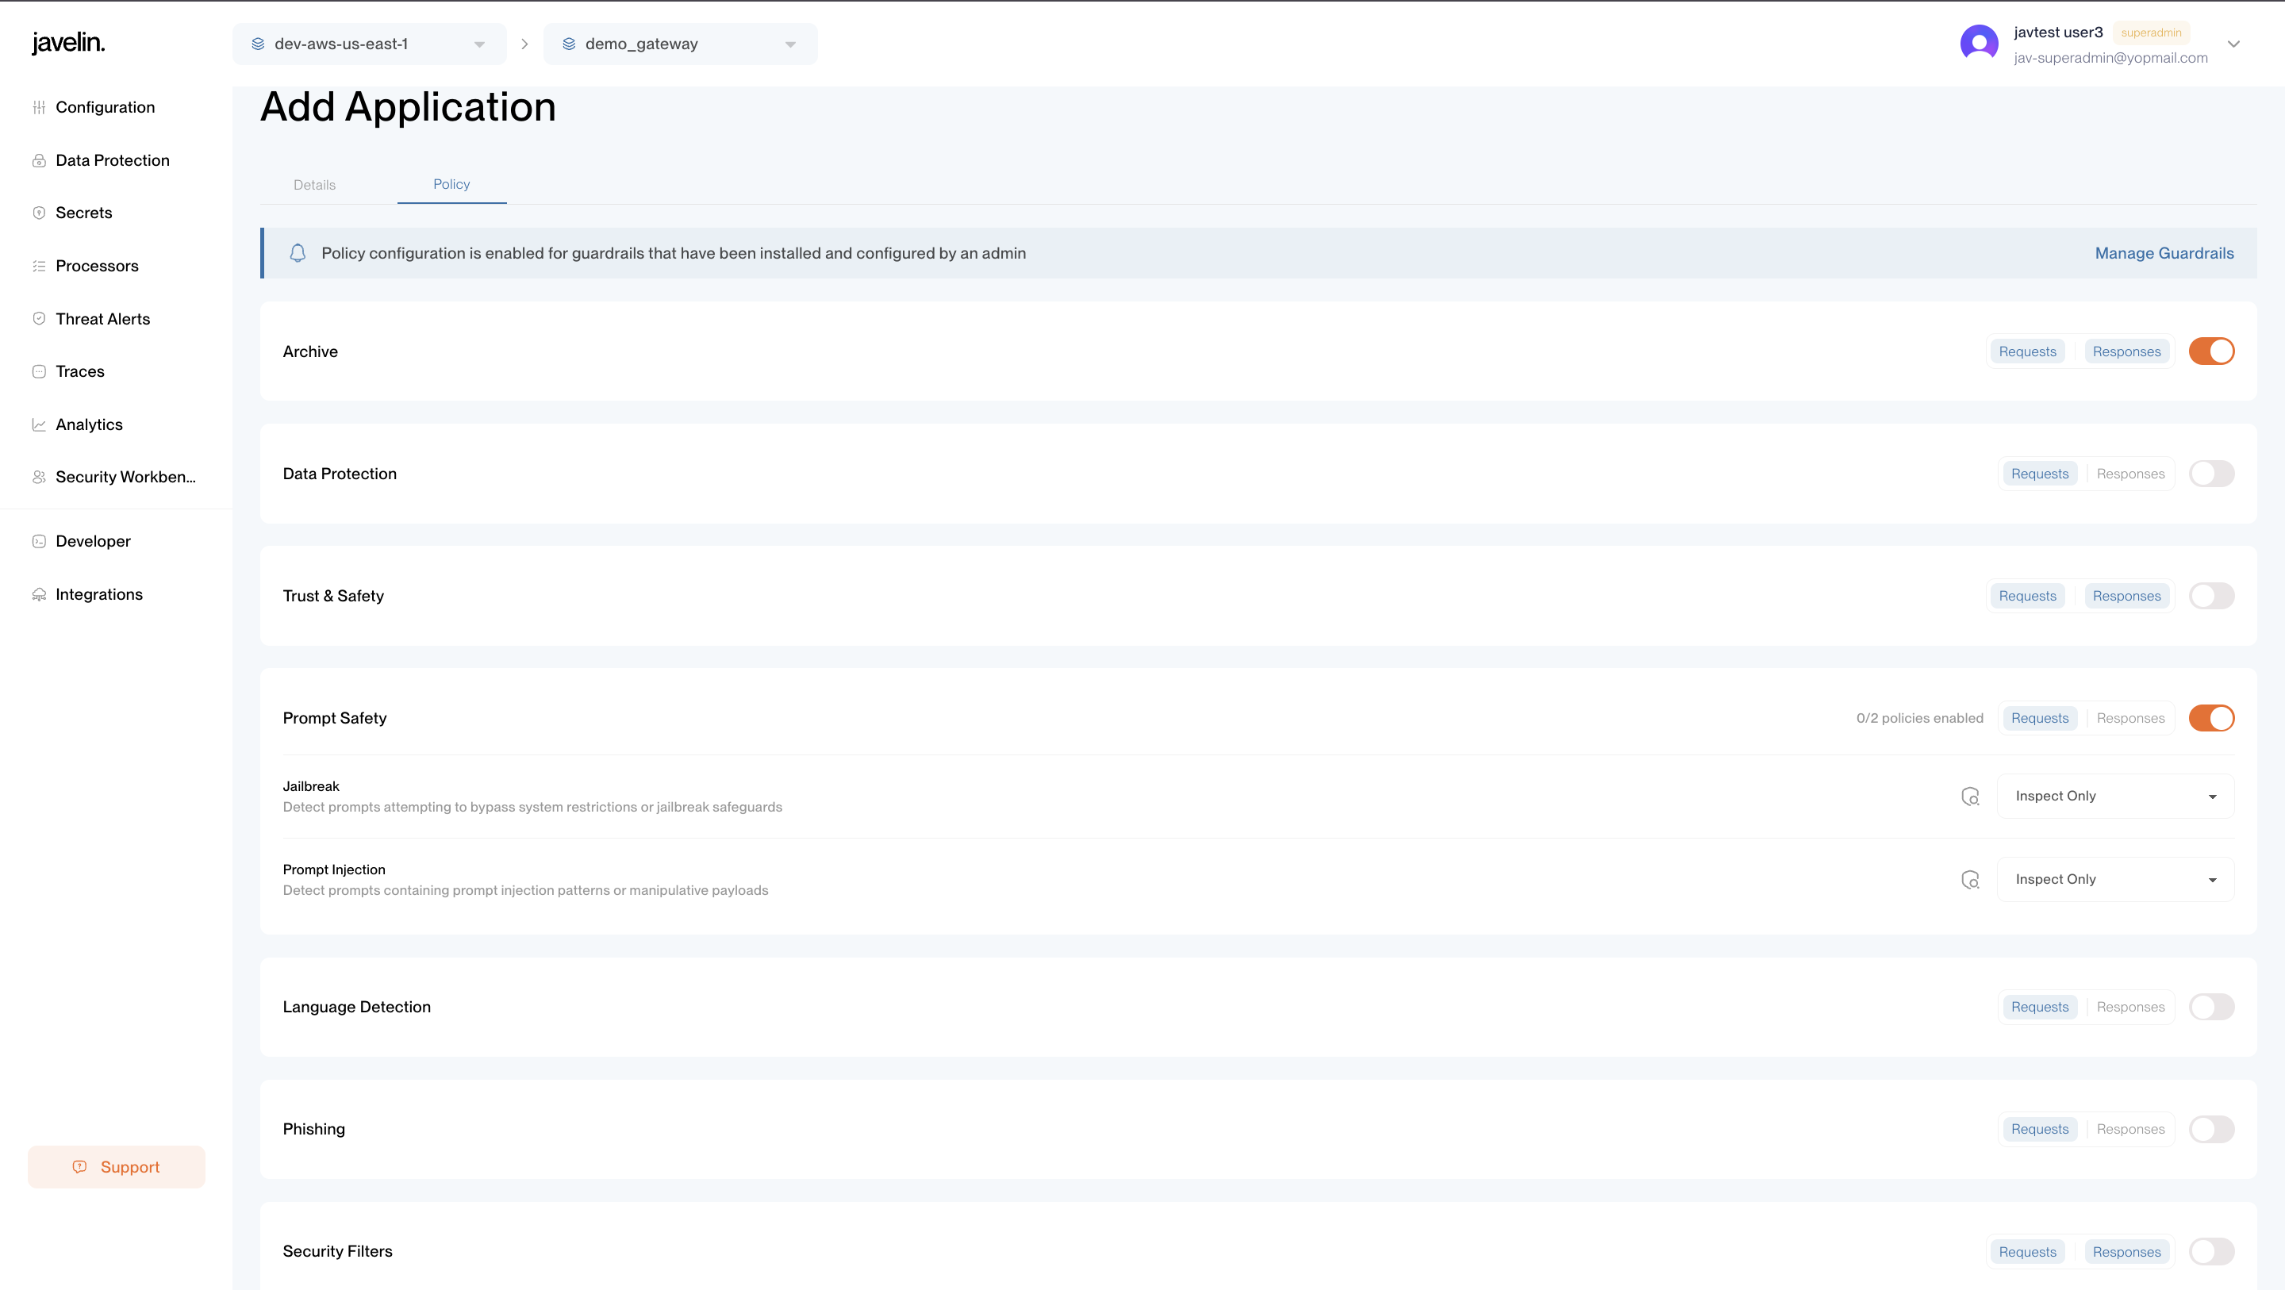
Task: Click Requests chip for Language Detection
Action: [2039, 1007]
